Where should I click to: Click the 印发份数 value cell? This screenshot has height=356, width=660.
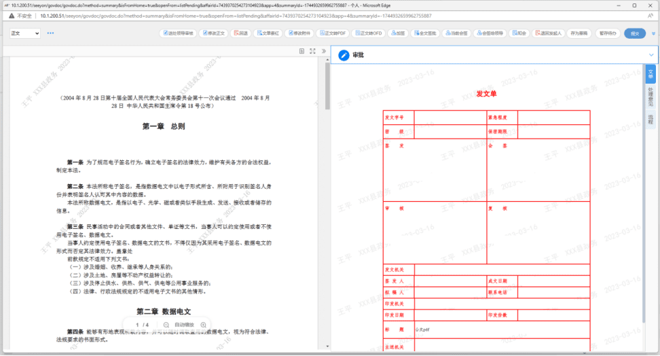click(554, 315)
